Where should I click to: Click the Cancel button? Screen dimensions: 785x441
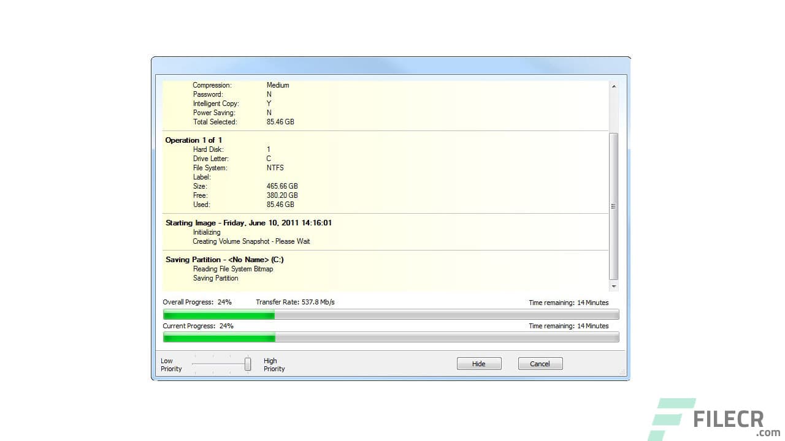[540, 363]
